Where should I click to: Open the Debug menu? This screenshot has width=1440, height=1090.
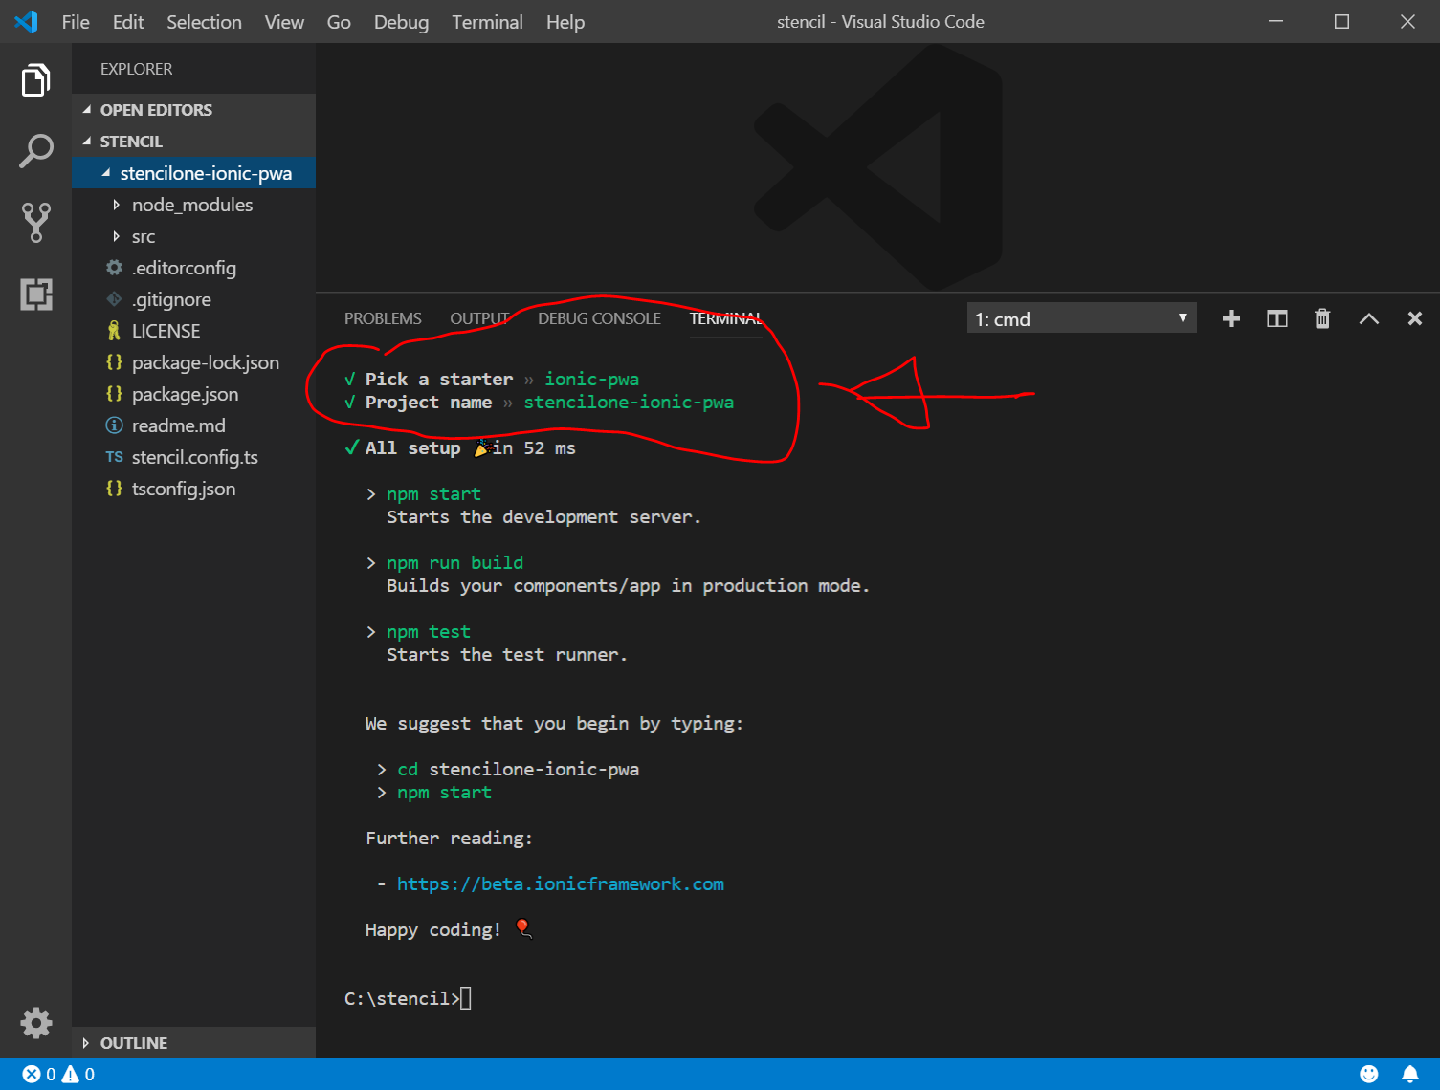pyautogui.click(x=401, y=22)
